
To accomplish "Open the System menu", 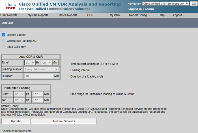I will pos(115,15).
